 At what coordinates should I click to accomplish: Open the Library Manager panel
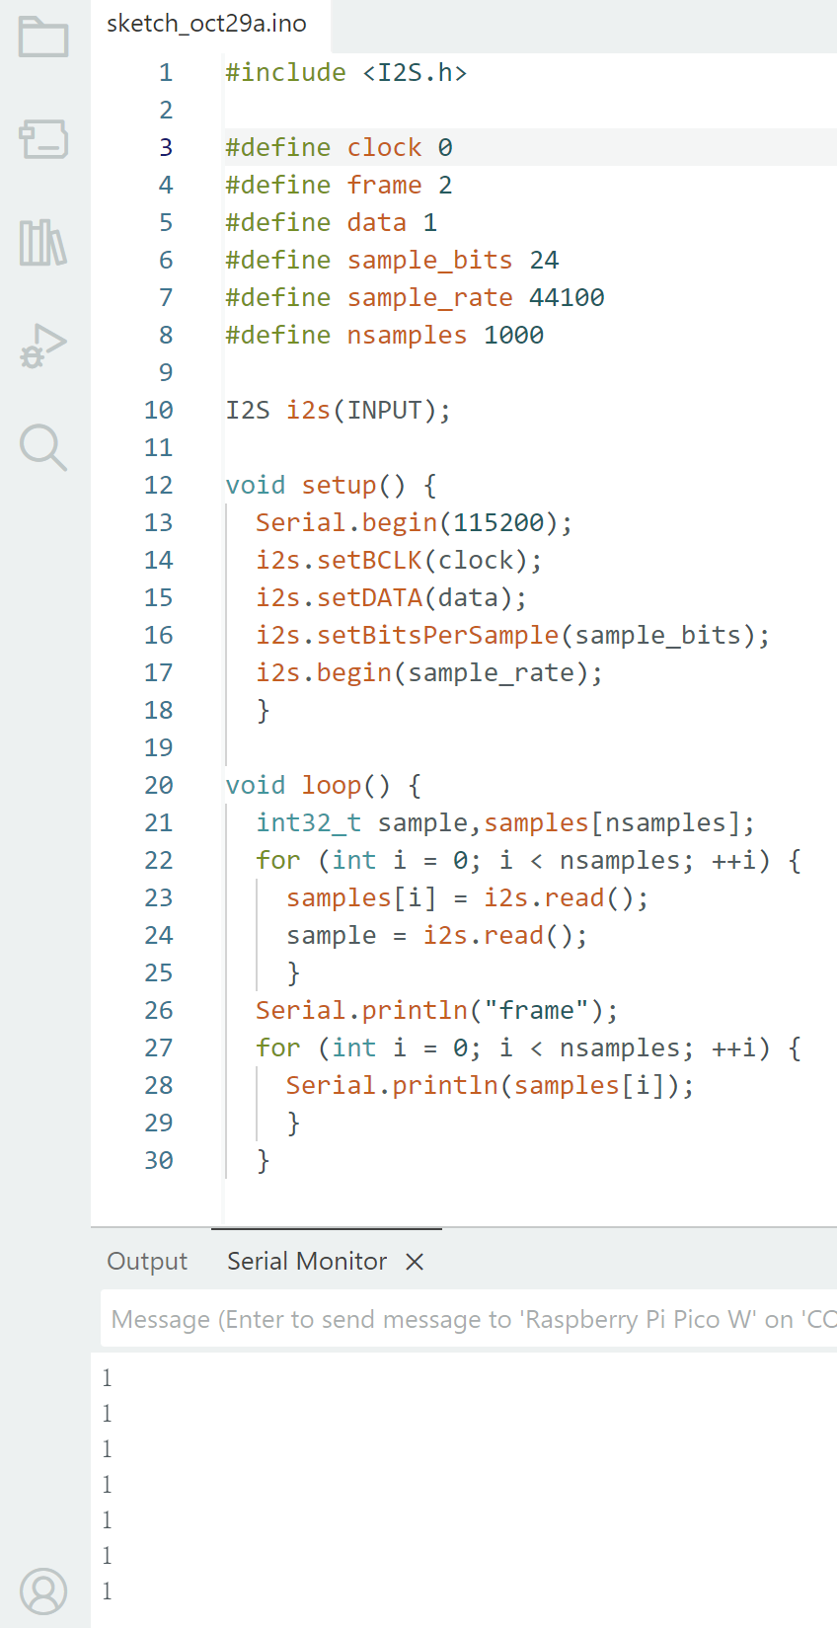(x=43, y=242)
